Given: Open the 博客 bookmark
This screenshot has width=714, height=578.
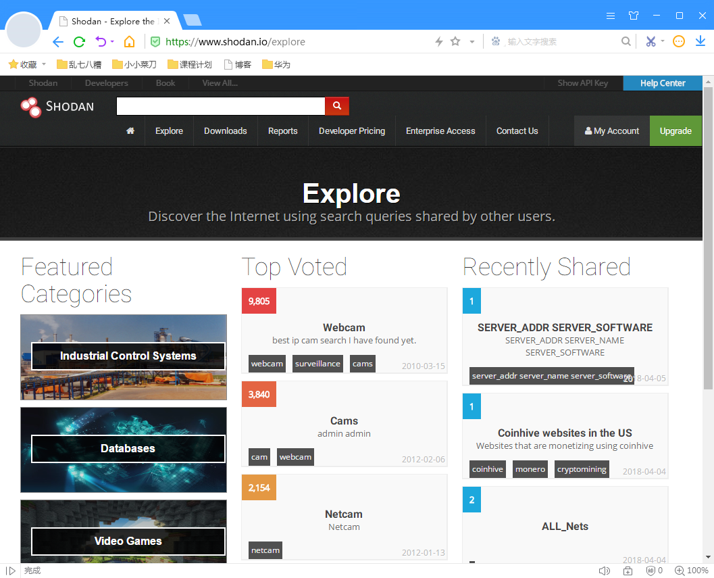Looking at the screenshot, I should point(238,65).
